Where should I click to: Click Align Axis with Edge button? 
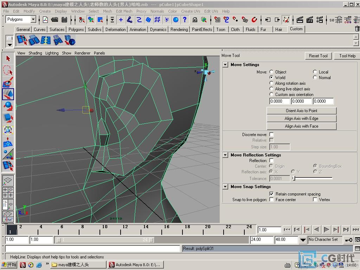tap(301, 118)
